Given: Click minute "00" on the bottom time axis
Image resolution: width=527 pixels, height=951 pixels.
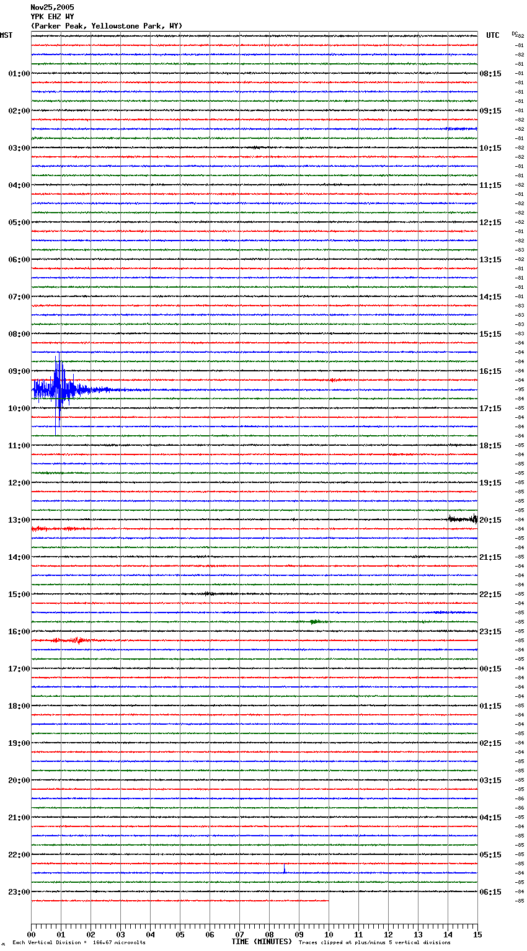Looking at the screenshot, I should (x=31, y=934).
